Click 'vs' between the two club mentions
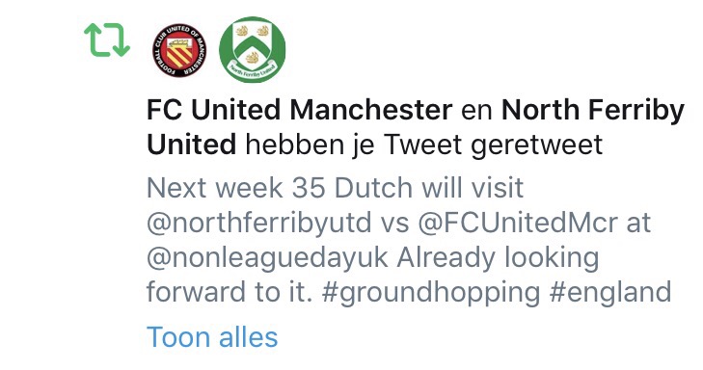This screenshot has height=370, width=703. pos(395,225)
